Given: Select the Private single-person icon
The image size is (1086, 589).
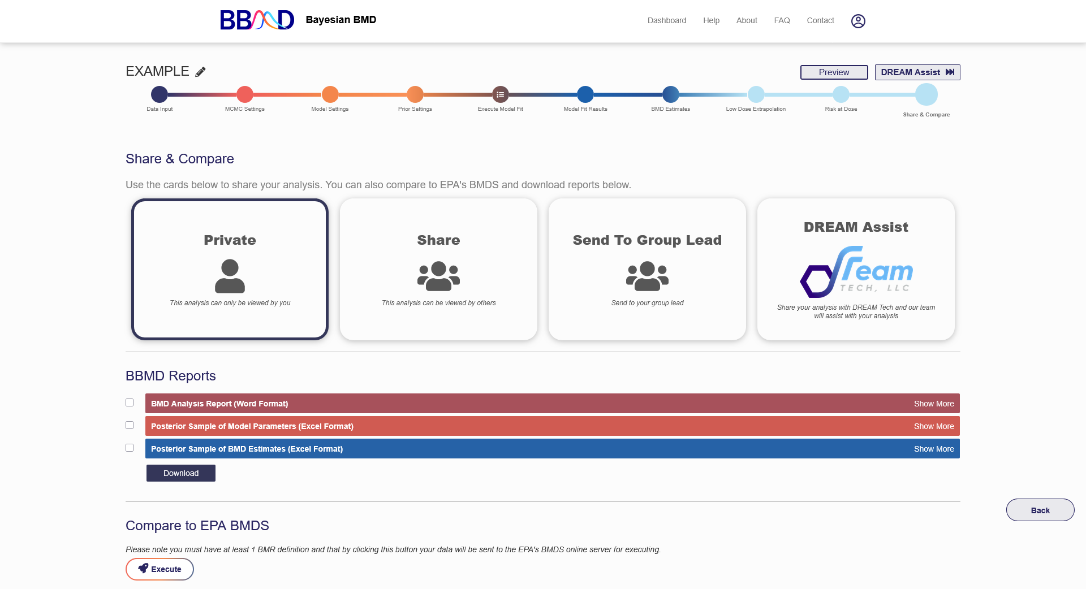Looking at the screenshot, I should click(x=230, y=276).
